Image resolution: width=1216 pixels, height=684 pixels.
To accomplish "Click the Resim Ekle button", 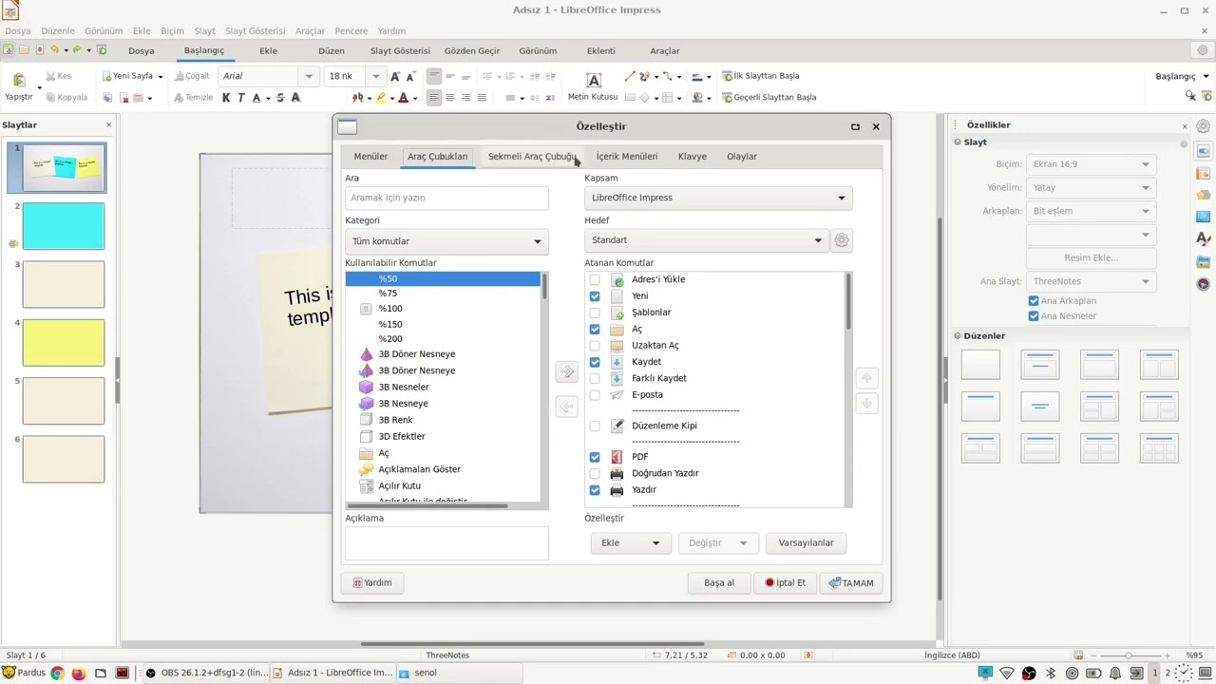I will 1092,258.
